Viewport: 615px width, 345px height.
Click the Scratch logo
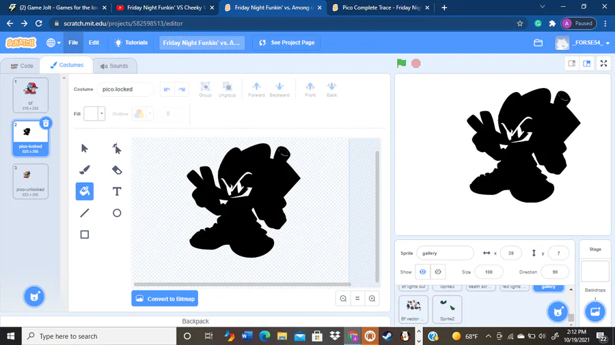21,43
